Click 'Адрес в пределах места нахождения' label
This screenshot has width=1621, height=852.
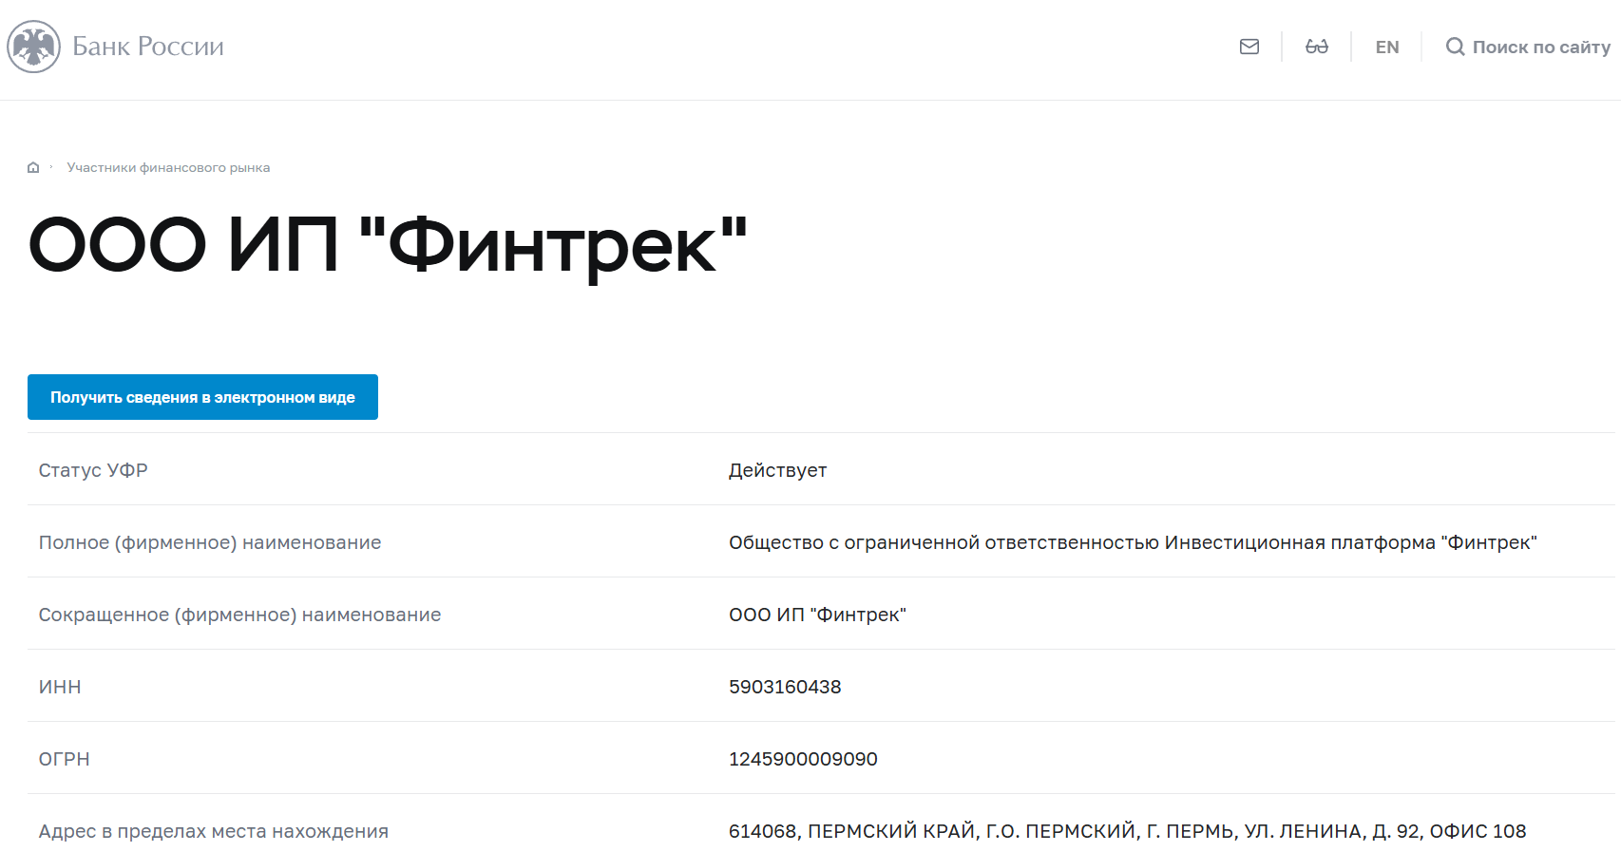click(x=214, y=831)
